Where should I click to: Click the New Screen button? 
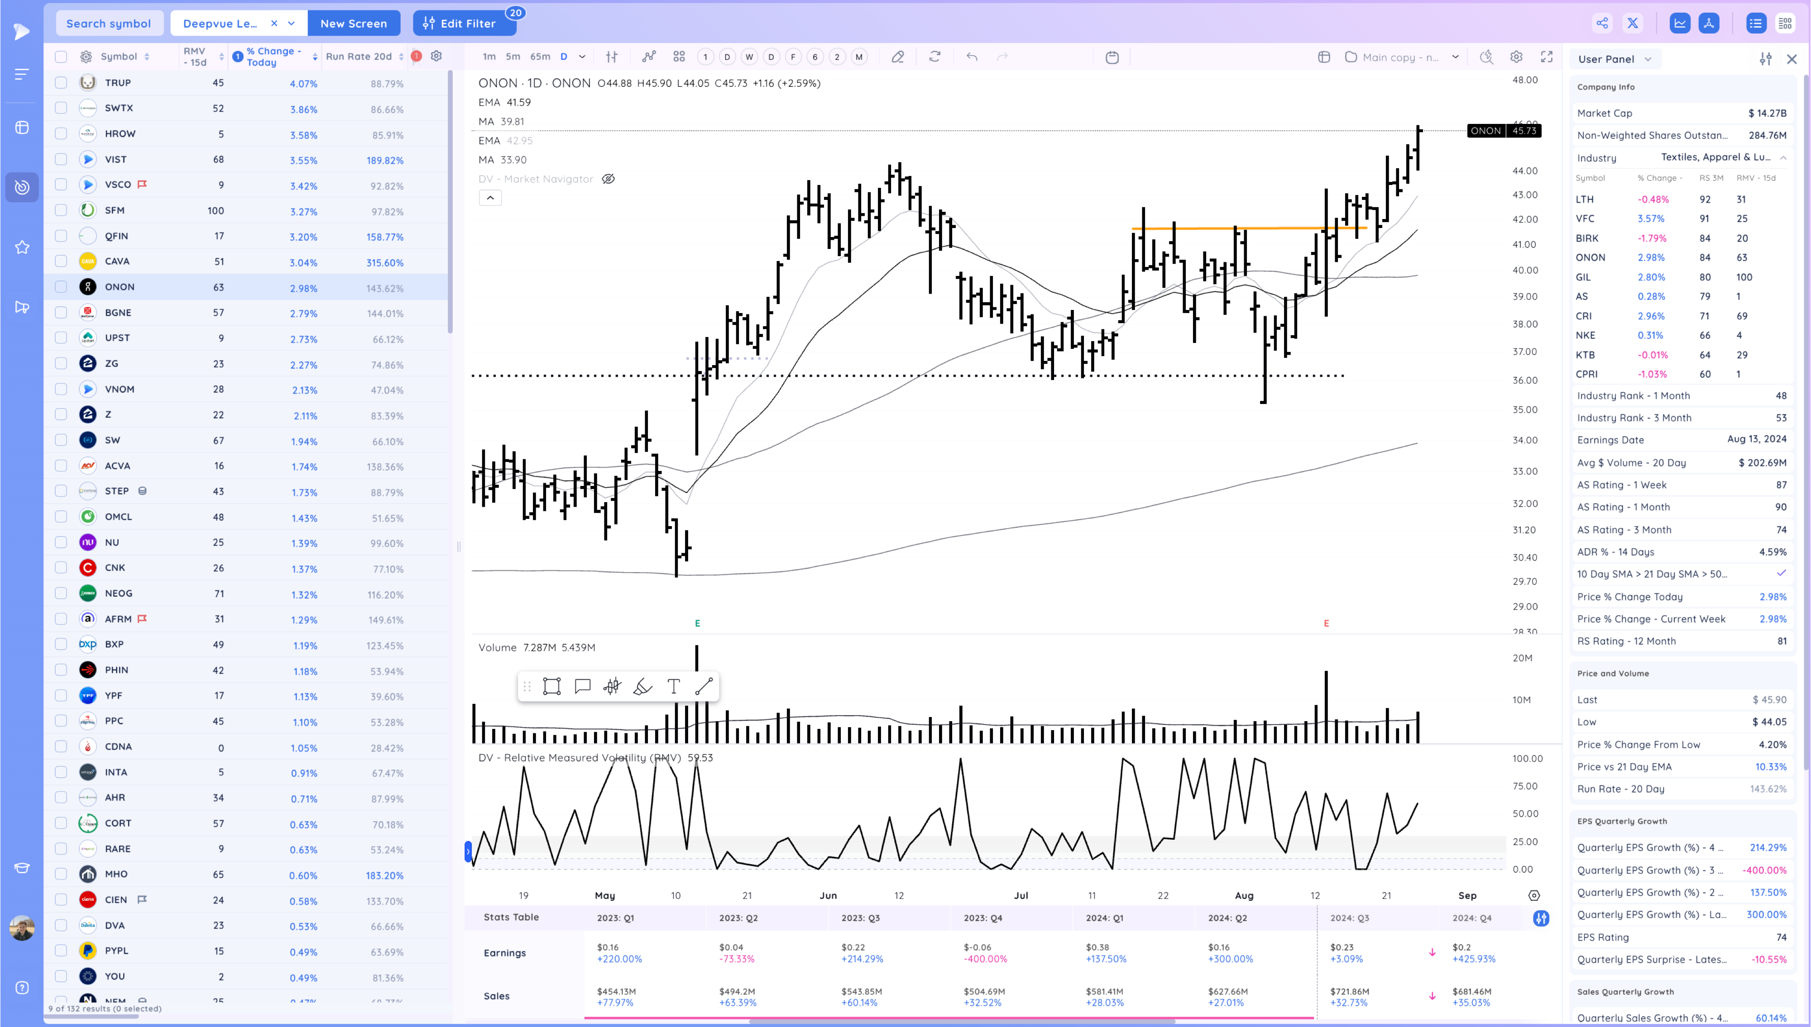354,23
